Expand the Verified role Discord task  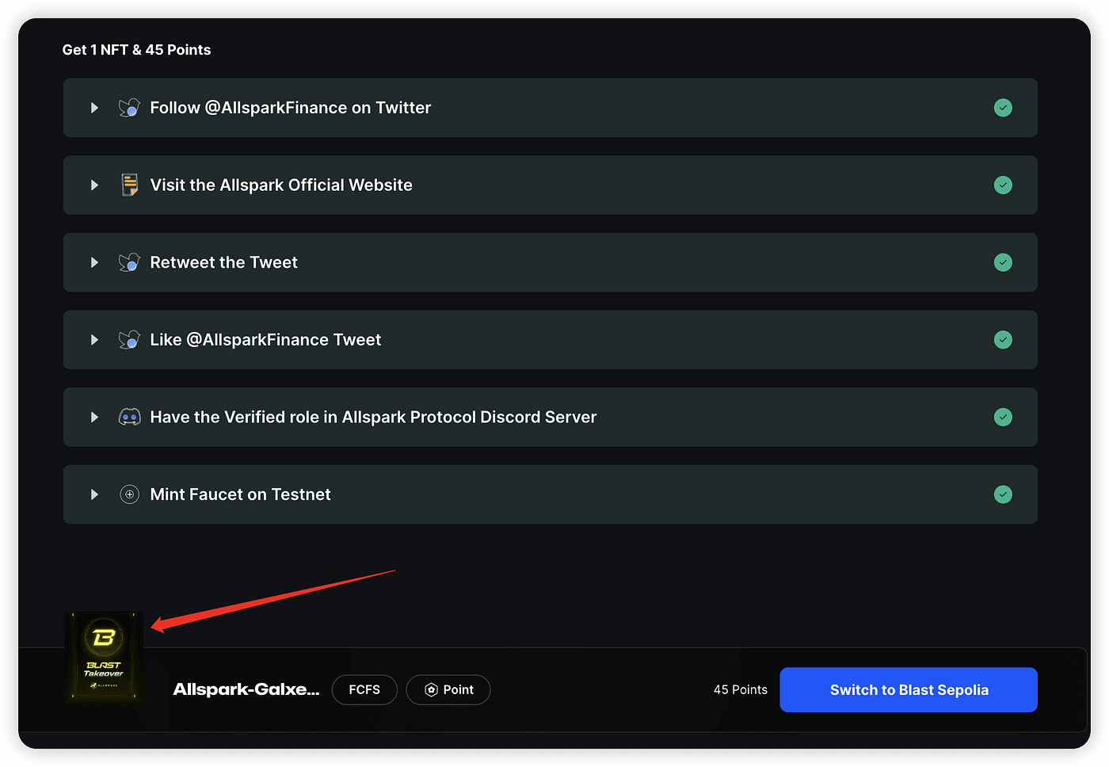click(x=94, y=418)
